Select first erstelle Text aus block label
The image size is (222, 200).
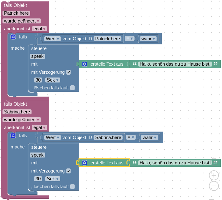(107, 64)
